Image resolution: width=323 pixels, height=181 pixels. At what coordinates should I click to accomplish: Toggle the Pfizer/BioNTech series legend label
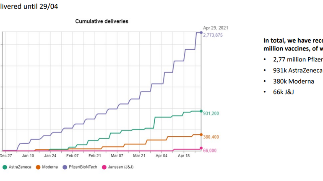tap(83, 167)
